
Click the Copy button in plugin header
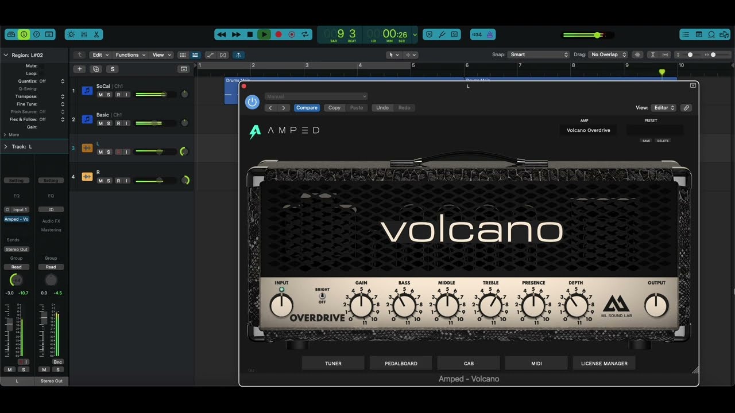click(334, 108)
